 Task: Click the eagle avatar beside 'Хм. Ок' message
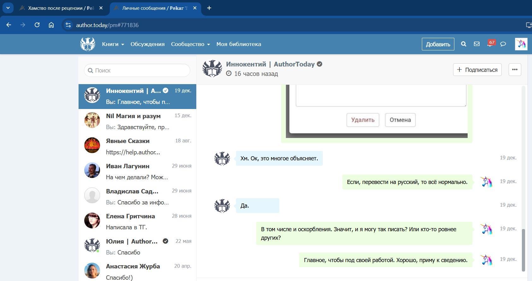(222, 158)
